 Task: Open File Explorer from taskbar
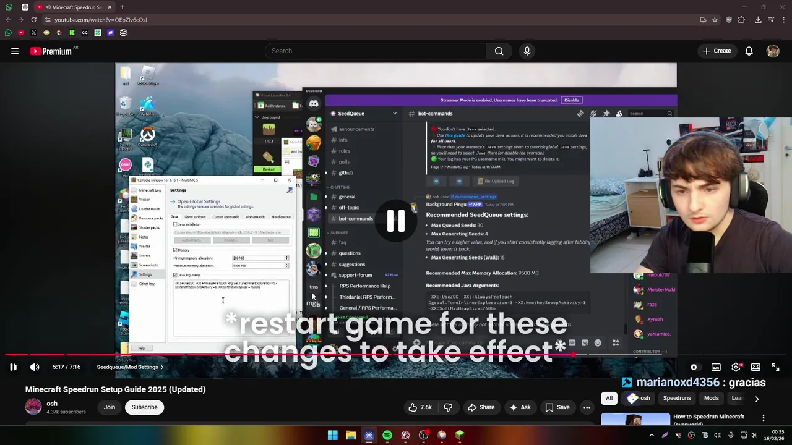351,435
